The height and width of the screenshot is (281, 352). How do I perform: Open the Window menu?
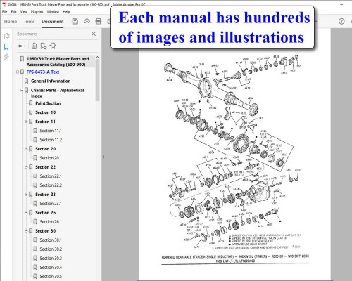click(53, 11)
